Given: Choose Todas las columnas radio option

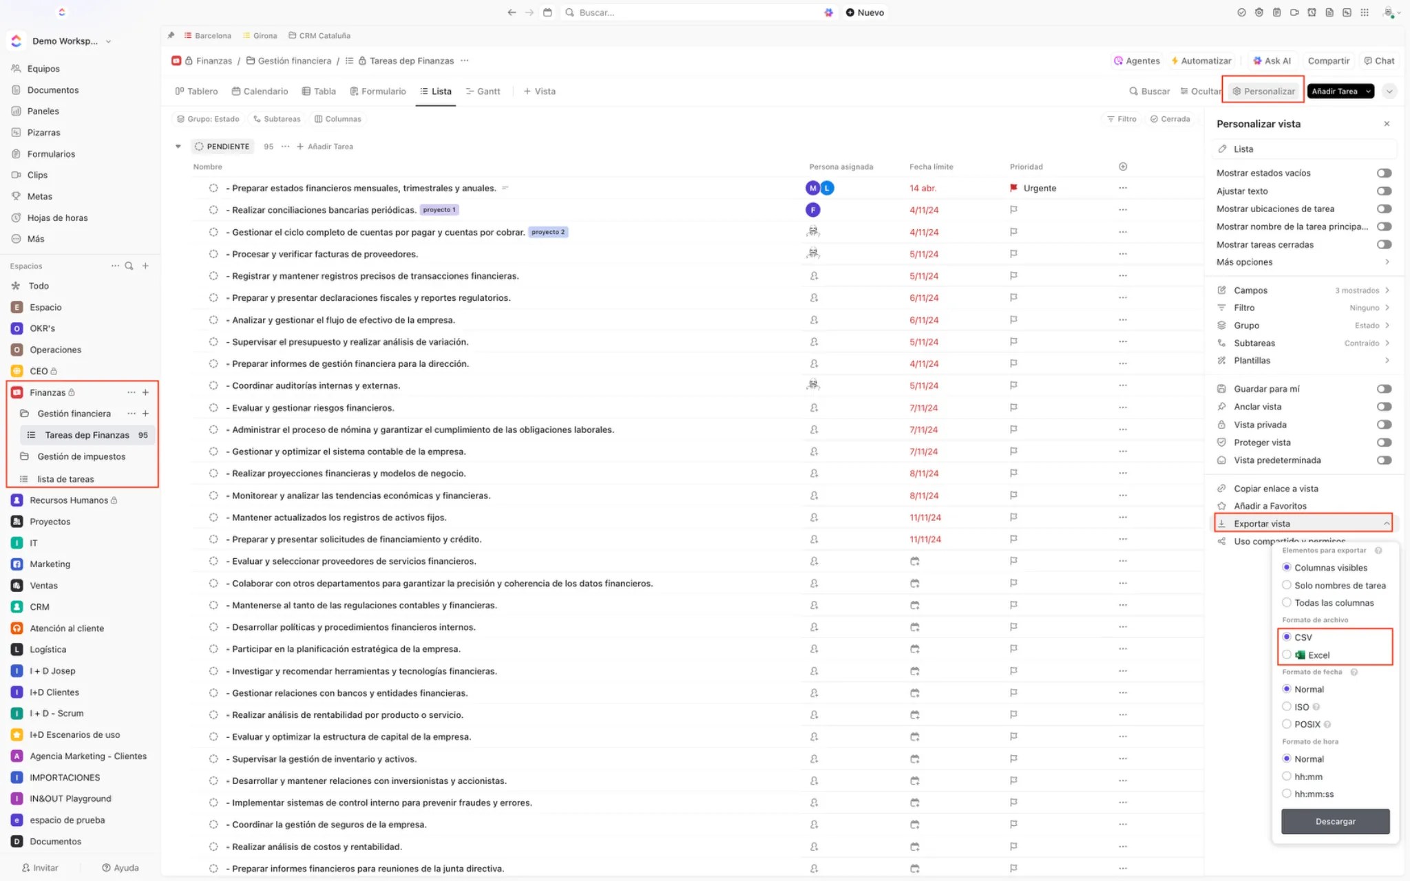Looking at the screenshot, I should pyautogui.click(x=1287, y=603).
